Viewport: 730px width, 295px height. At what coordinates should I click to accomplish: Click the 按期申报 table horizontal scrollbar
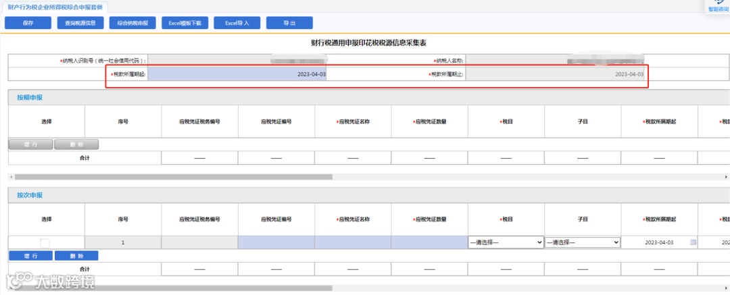click(174, 178)
